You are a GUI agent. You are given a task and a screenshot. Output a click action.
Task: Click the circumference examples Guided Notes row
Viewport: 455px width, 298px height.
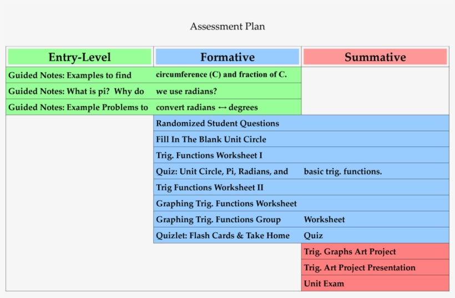pos(154,75)
